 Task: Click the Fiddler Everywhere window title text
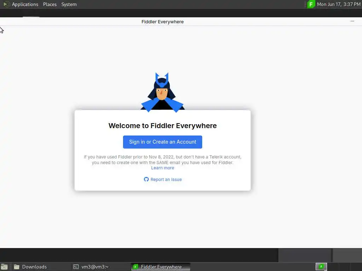point(163,22)
